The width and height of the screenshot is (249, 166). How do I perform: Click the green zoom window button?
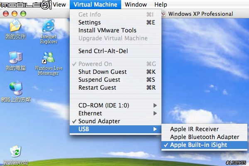23,14
